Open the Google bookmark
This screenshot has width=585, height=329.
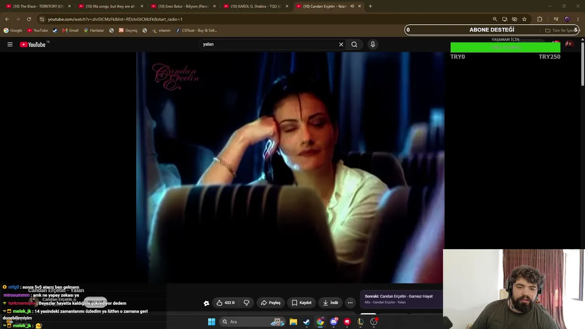tap(13, 31)
